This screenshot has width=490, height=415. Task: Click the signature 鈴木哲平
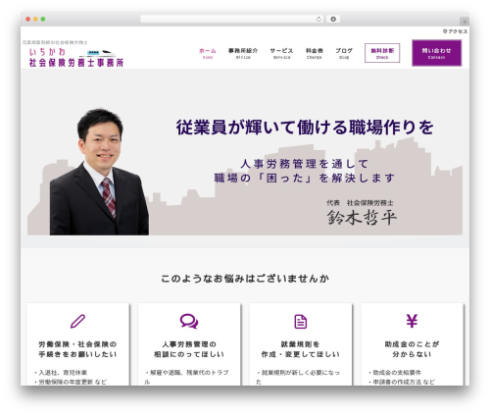(362, 217)
